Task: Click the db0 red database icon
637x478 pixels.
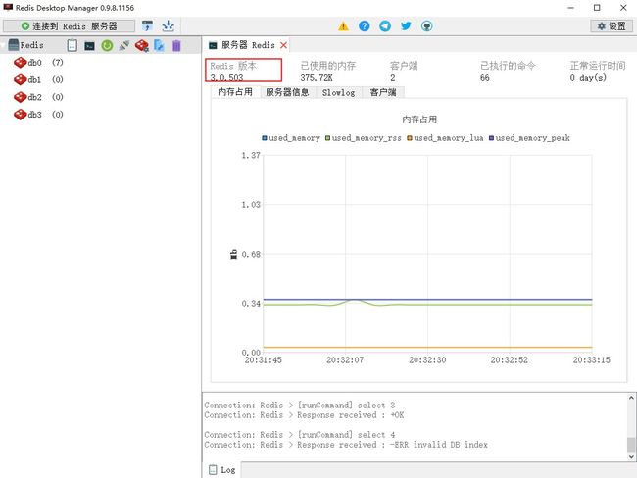Action: point(20,62)
